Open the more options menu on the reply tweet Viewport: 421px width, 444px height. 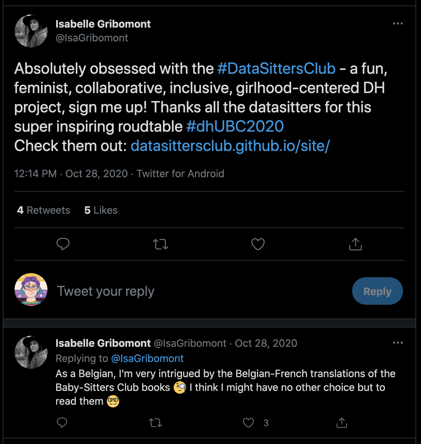pos(398,343)
